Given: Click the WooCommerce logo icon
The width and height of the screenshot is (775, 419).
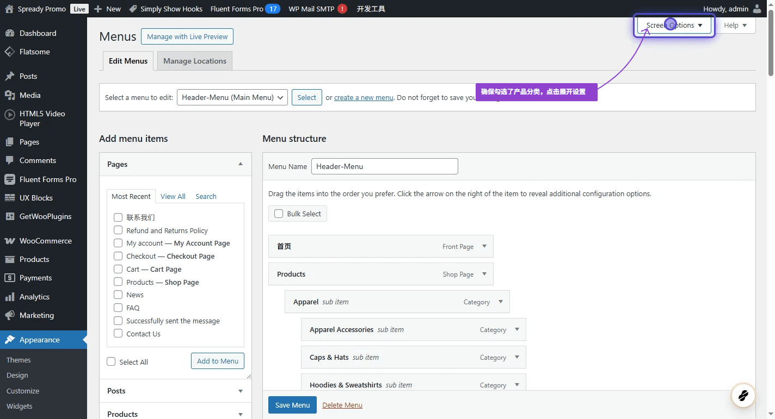Looking at the screenshot, I should pos(9,241).
